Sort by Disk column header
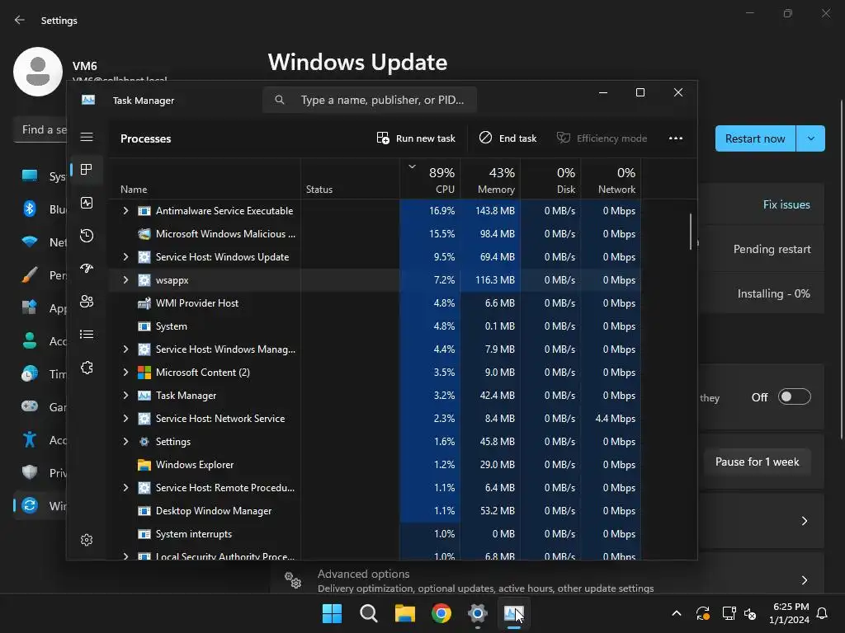 pyautogui.click(x=550, y=180)
